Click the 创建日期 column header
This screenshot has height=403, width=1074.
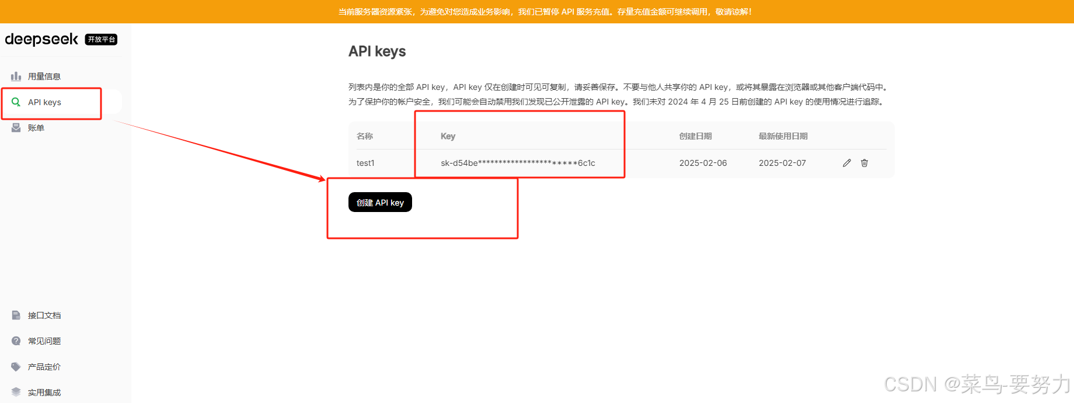(x=695, y=136)
